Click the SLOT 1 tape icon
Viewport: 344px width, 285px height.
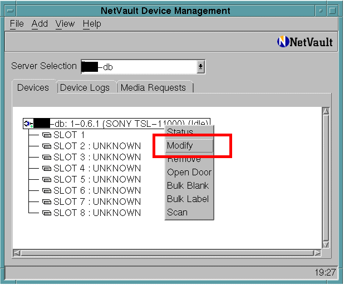tap(47, 135)
